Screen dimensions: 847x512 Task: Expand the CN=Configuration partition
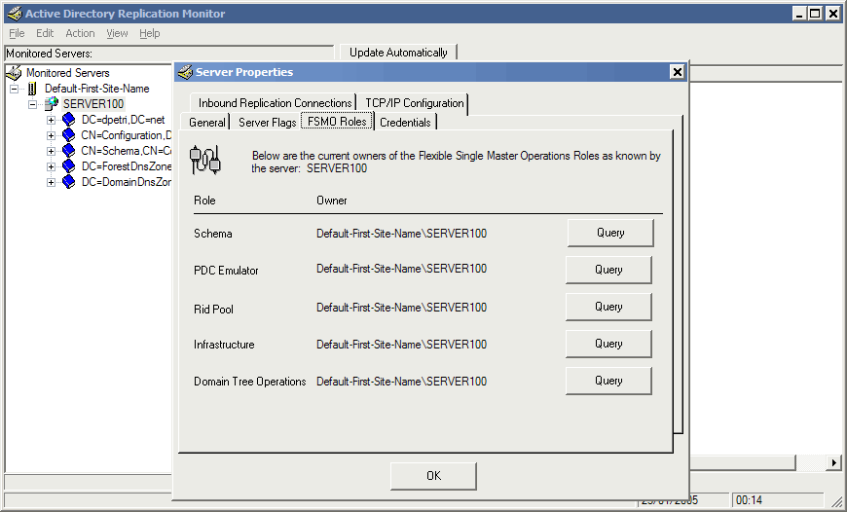(51, 135)
